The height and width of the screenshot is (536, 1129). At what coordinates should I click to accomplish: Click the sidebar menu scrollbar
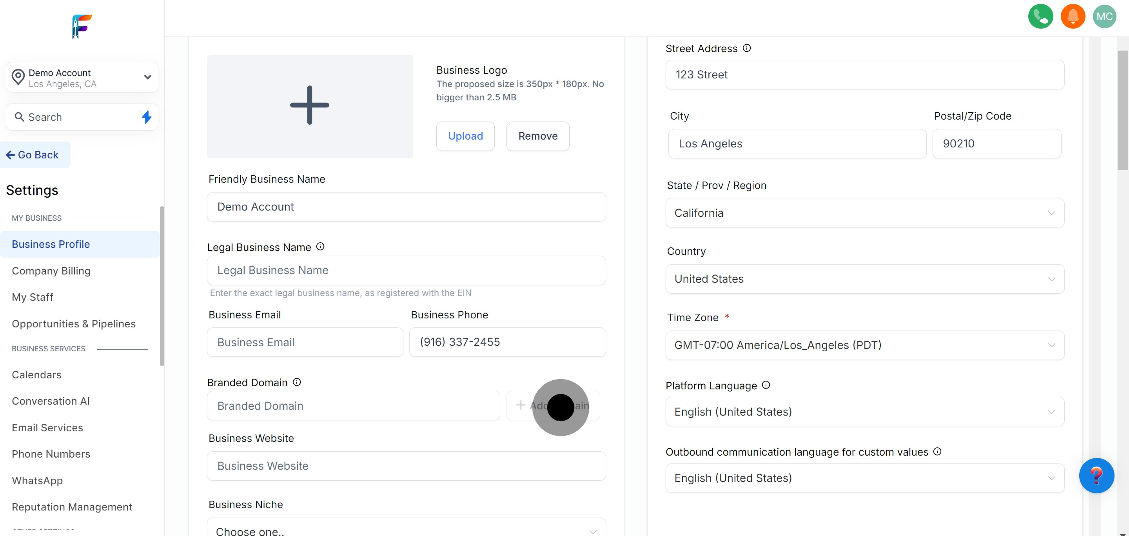[x=162, y=286]
